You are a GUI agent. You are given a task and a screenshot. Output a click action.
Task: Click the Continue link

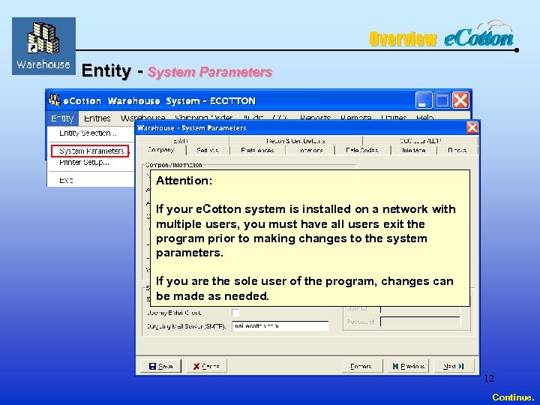[513, 397]
